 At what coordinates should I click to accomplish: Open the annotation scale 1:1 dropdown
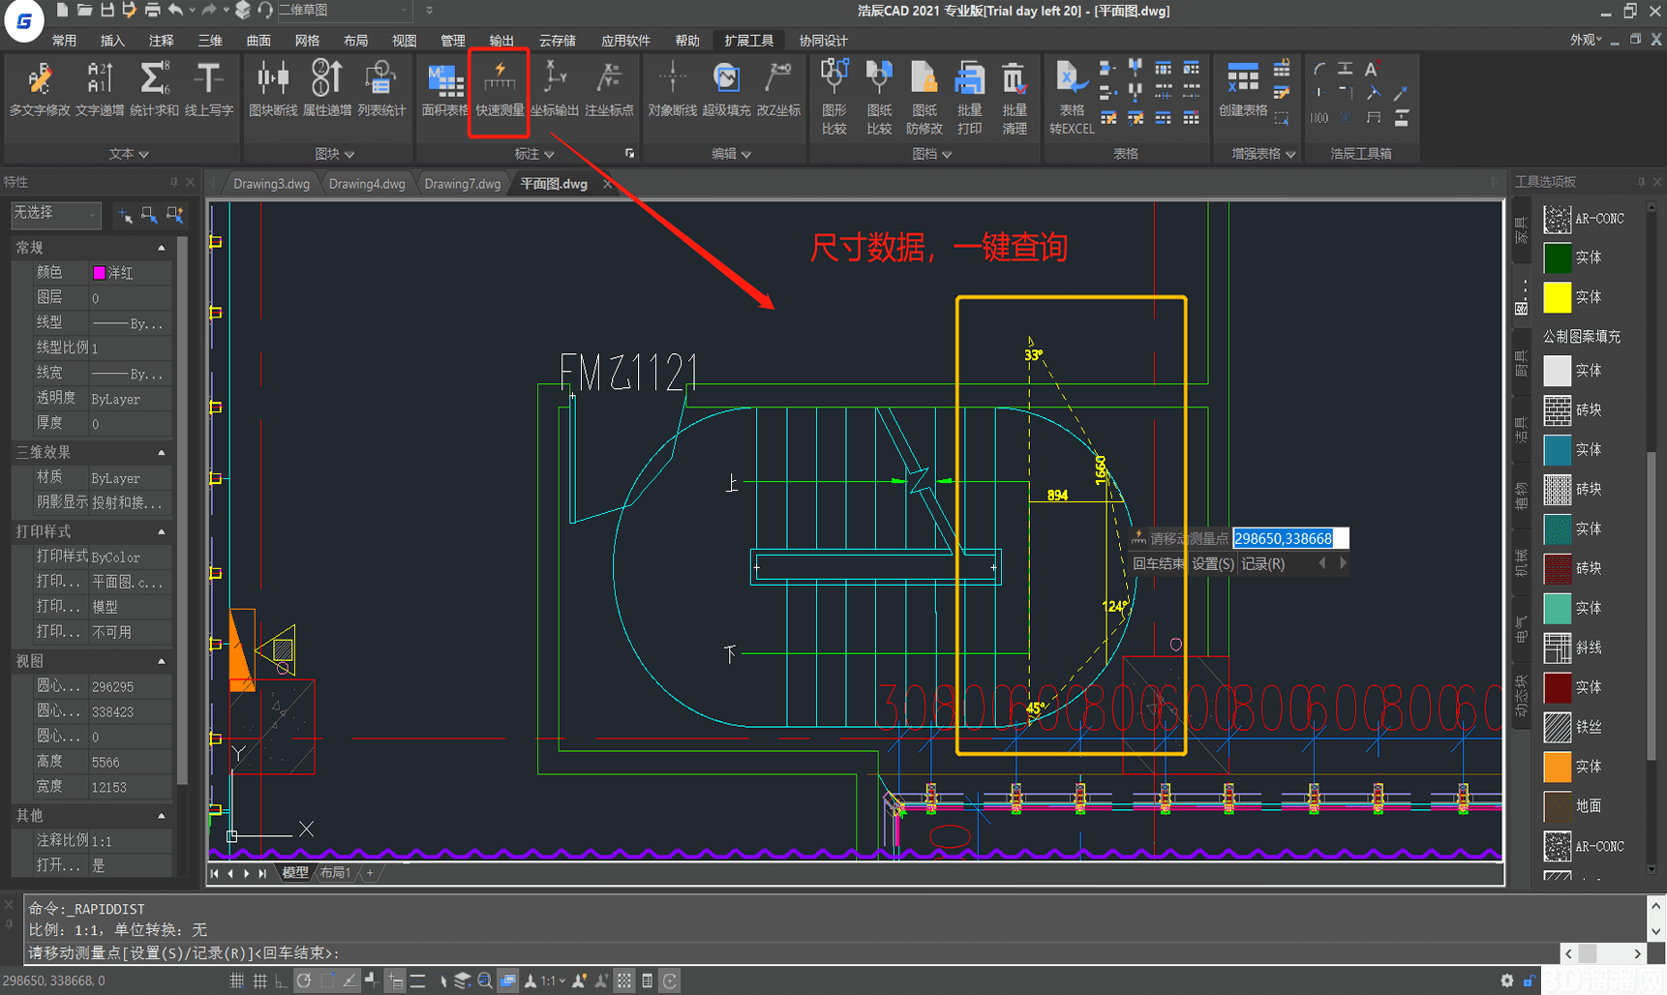(x=552, y=980)
